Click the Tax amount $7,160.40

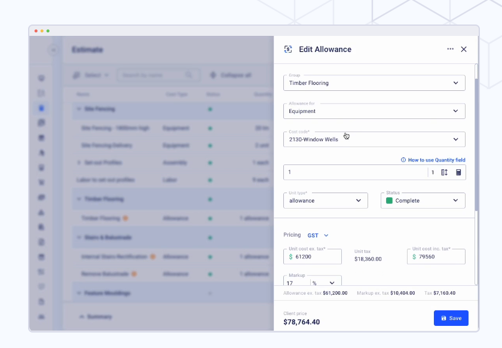coord(445,293)
